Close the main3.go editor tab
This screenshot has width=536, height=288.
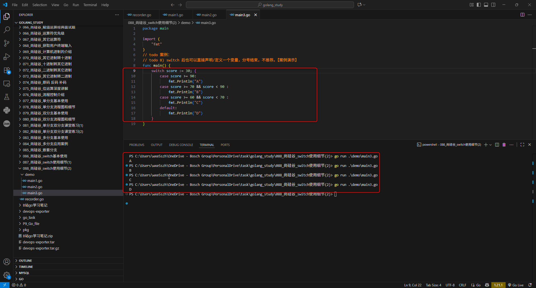coord(255,15)
